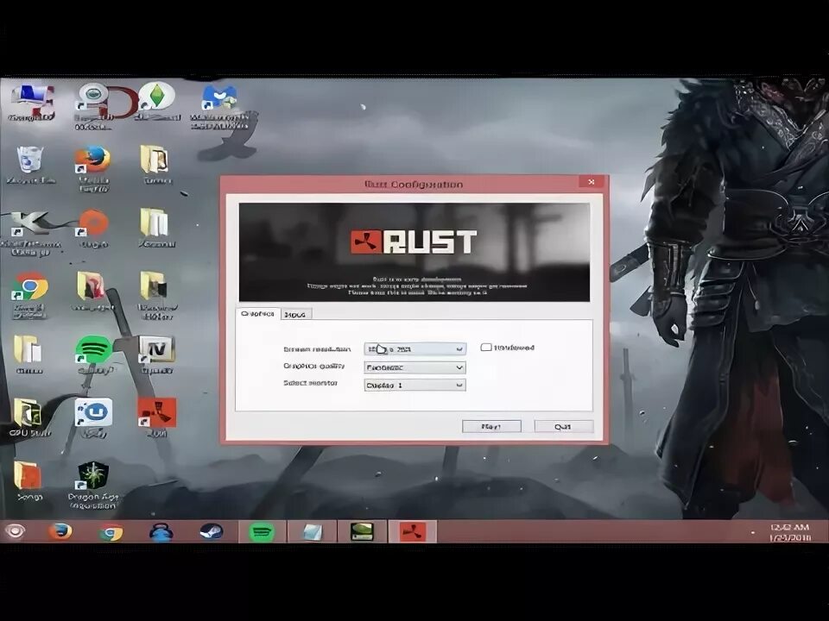
Task: Click the green chip taskbar icon
Action: click(362, 532)
